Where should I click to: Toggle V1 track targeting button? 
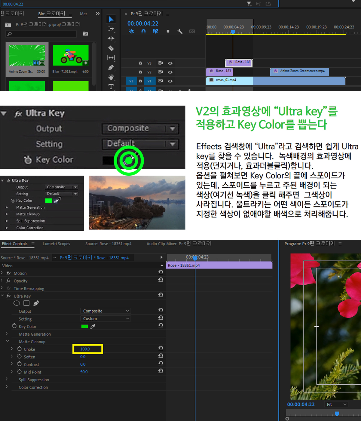point(149,81)
